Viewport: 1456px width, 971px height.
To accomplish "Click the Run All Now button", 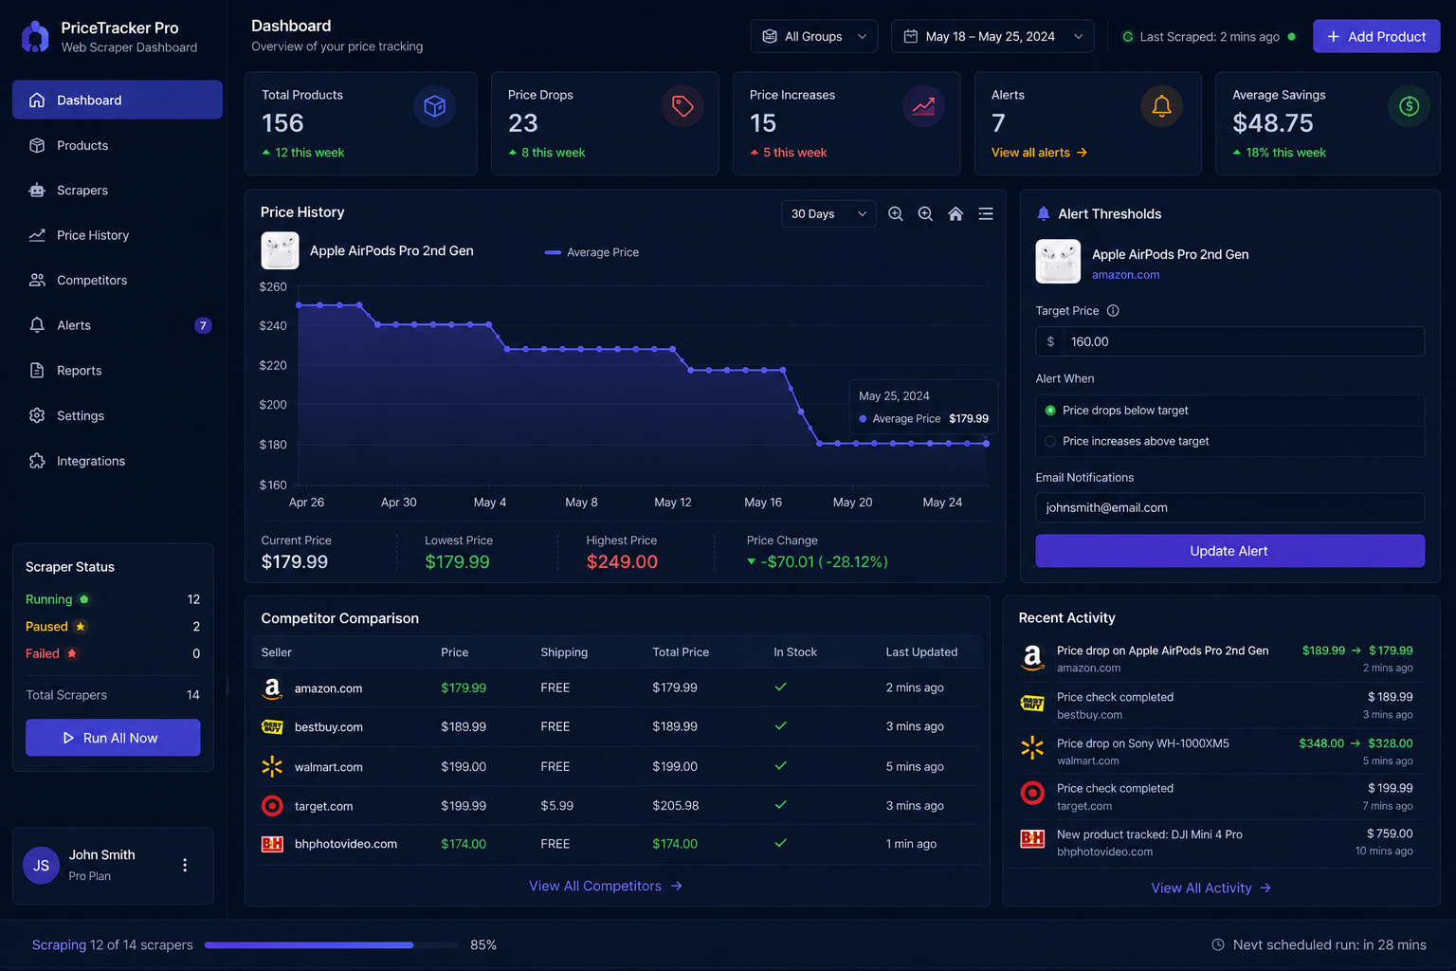I will 113,738.
